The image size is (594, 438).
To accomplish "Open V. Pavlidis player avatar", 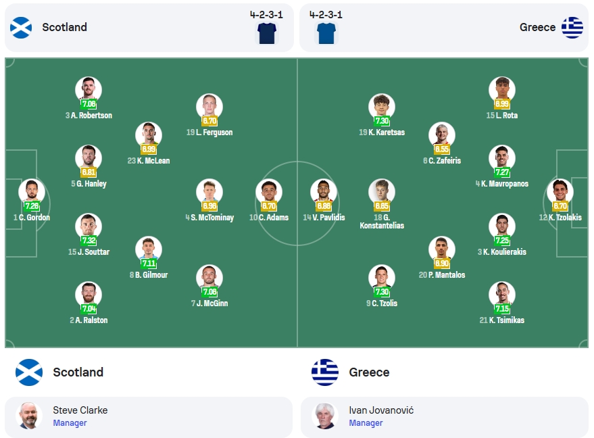I will tap(324, 192).
